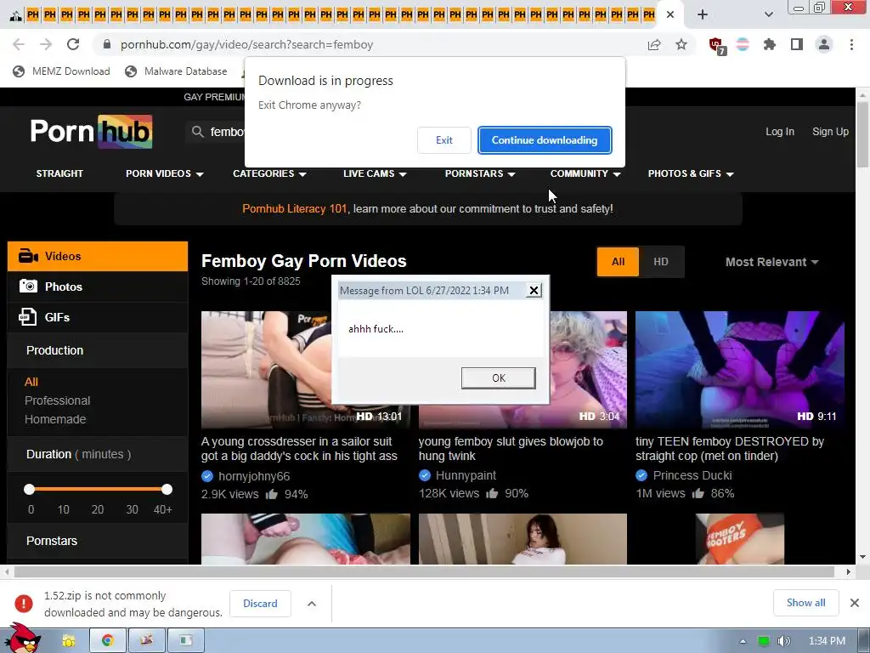The width and height of the screenshot is (870, 653).
Task: Open the uBlock shield extension icon
Action: (x=717, y=46)
